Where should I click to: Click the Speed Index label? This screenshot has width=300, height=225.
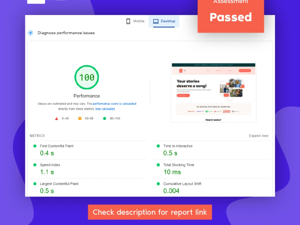(x=50, y=165)
